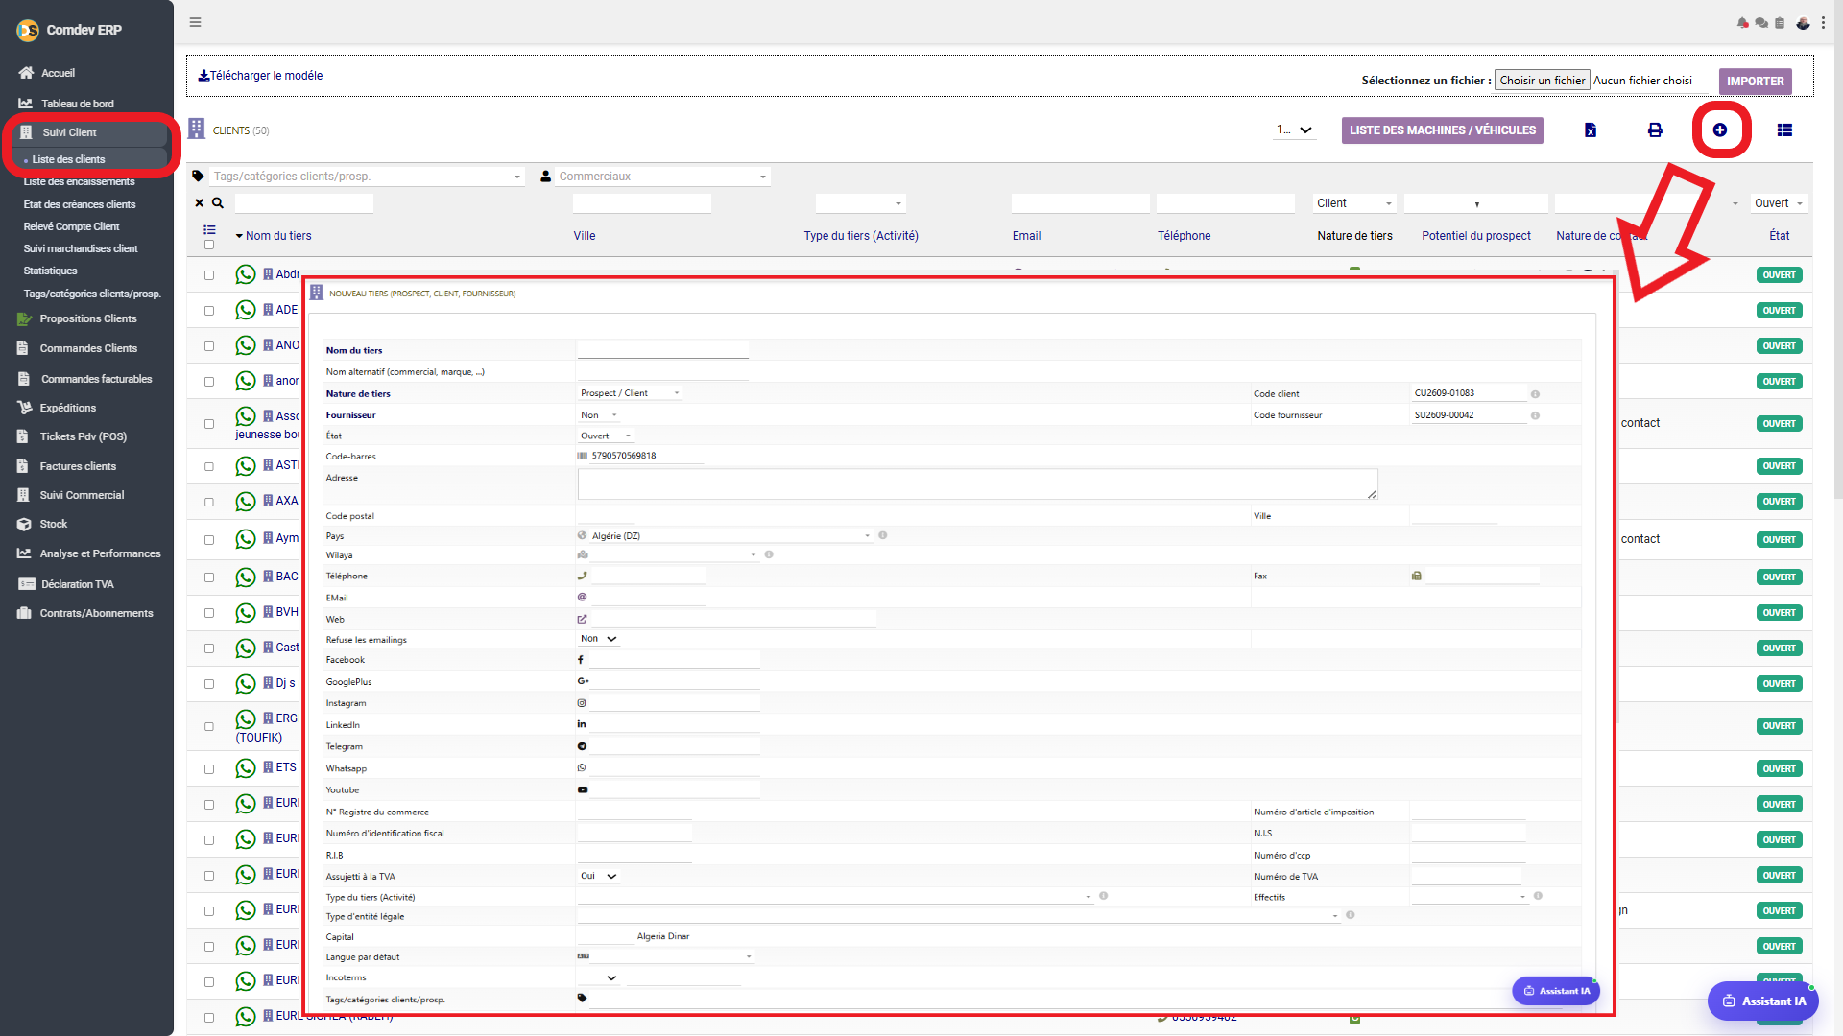Screen dimensions: 1843x1036
Task: Check the AXA row checkbox
Action: [209, 503]
